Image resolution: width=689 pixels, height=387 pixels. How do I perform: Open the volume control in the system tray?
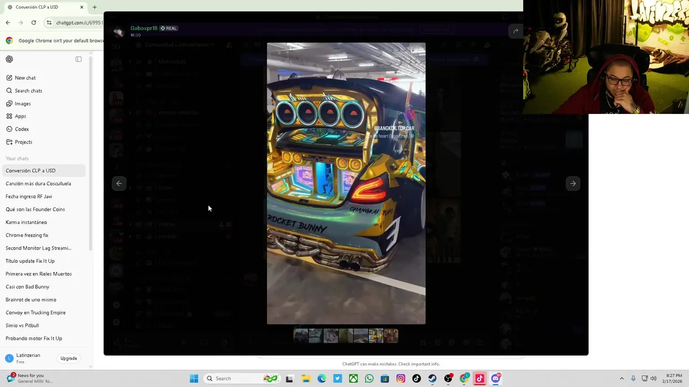(653, 378)
